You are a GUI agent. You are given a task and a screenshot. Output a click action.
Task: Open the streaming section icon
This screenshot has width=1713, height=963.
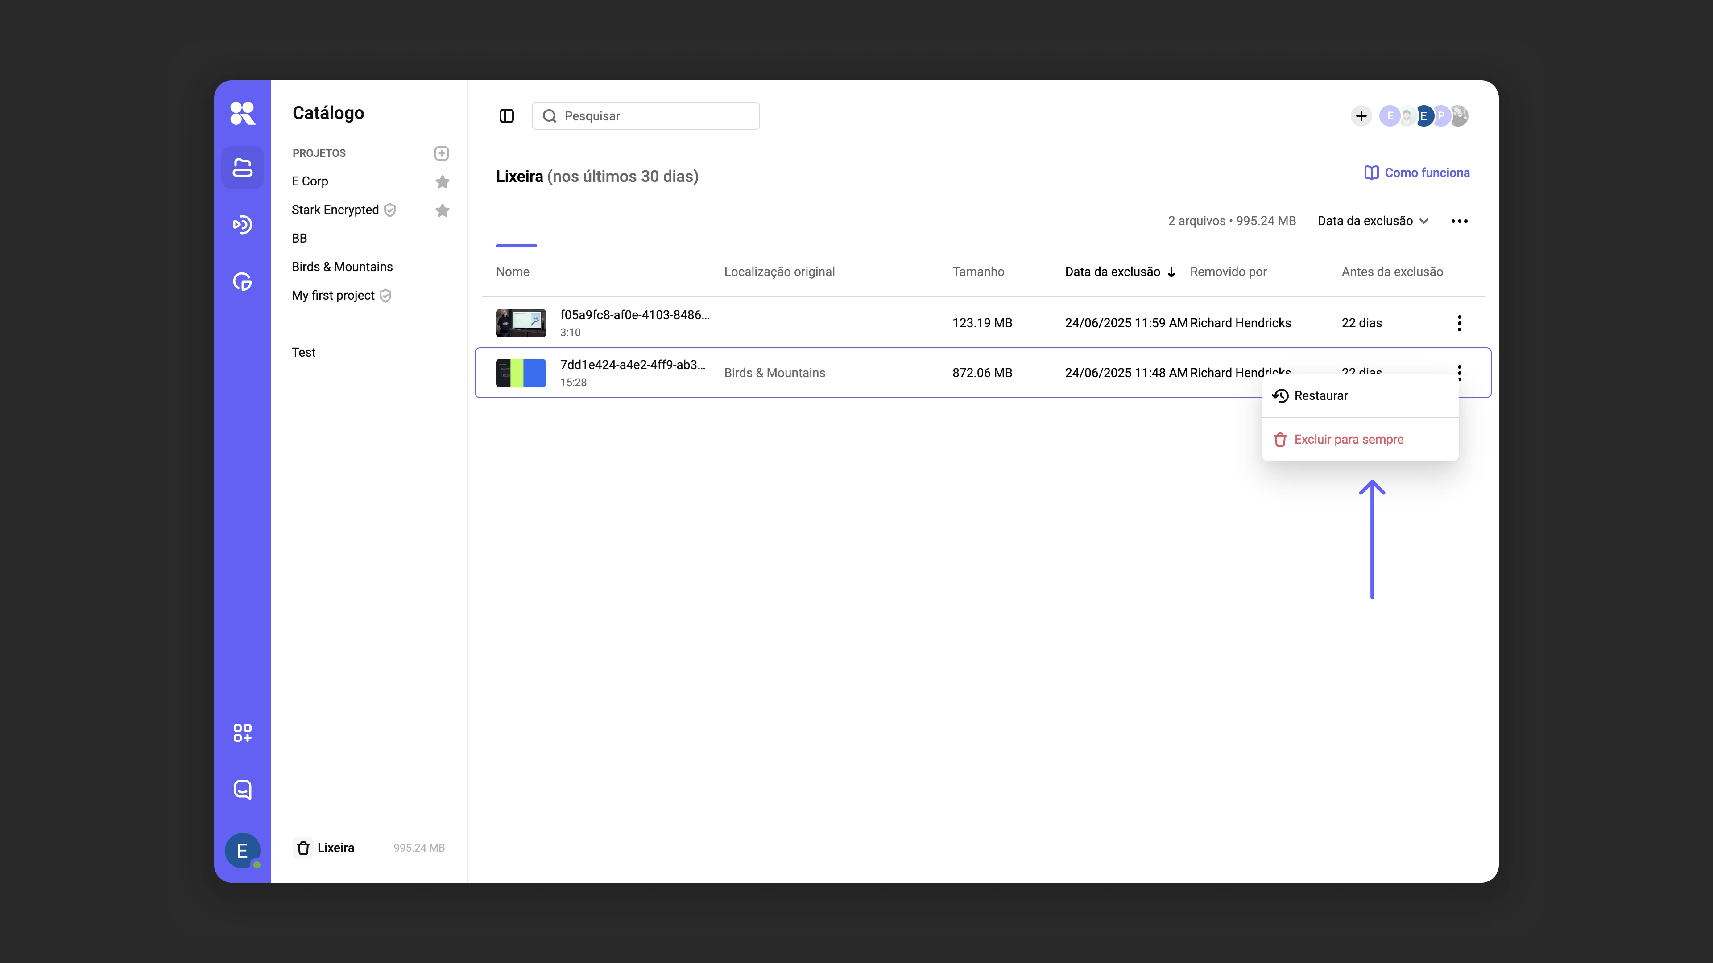click(x=242, y=225)
